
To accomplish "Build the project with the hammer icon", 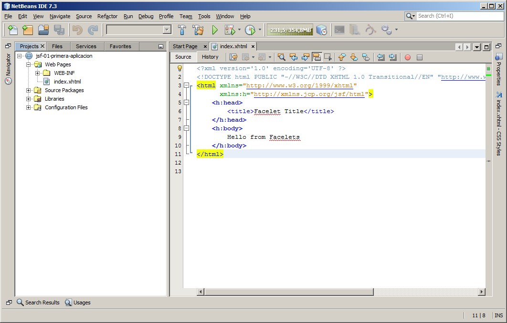I will [x=182, y=30].
